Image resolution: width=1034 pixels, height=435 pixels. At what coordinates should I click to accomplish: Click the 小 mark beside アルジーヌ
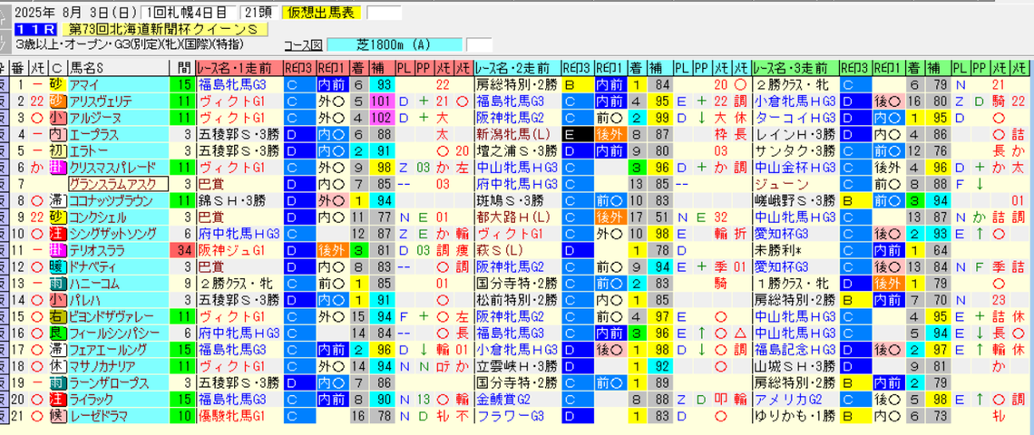[57, 117]
